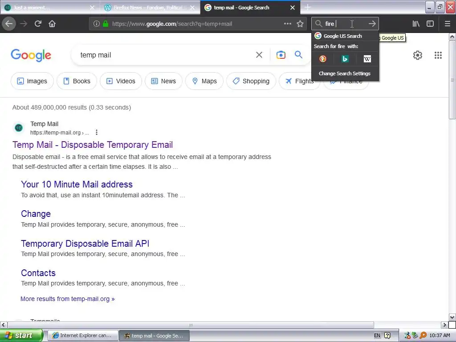
Task: Click the green padlock security icon
Action: pos(106,24)
